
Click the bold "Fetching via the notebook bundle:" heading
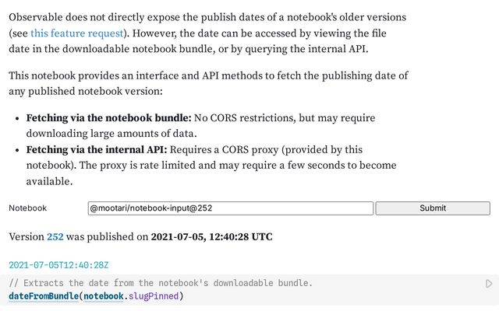(109, 117)
